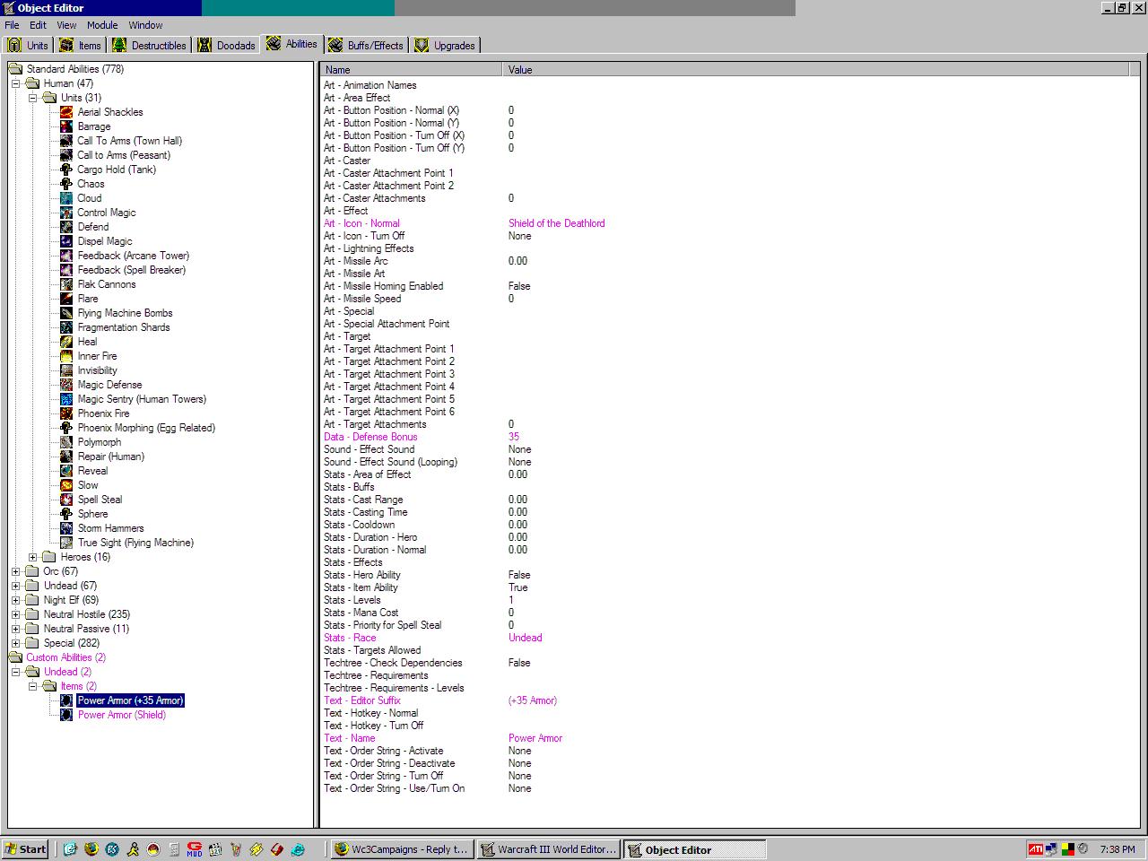Open the Start menu
The width and height of the screenshot is (1148, 861).
25,849
